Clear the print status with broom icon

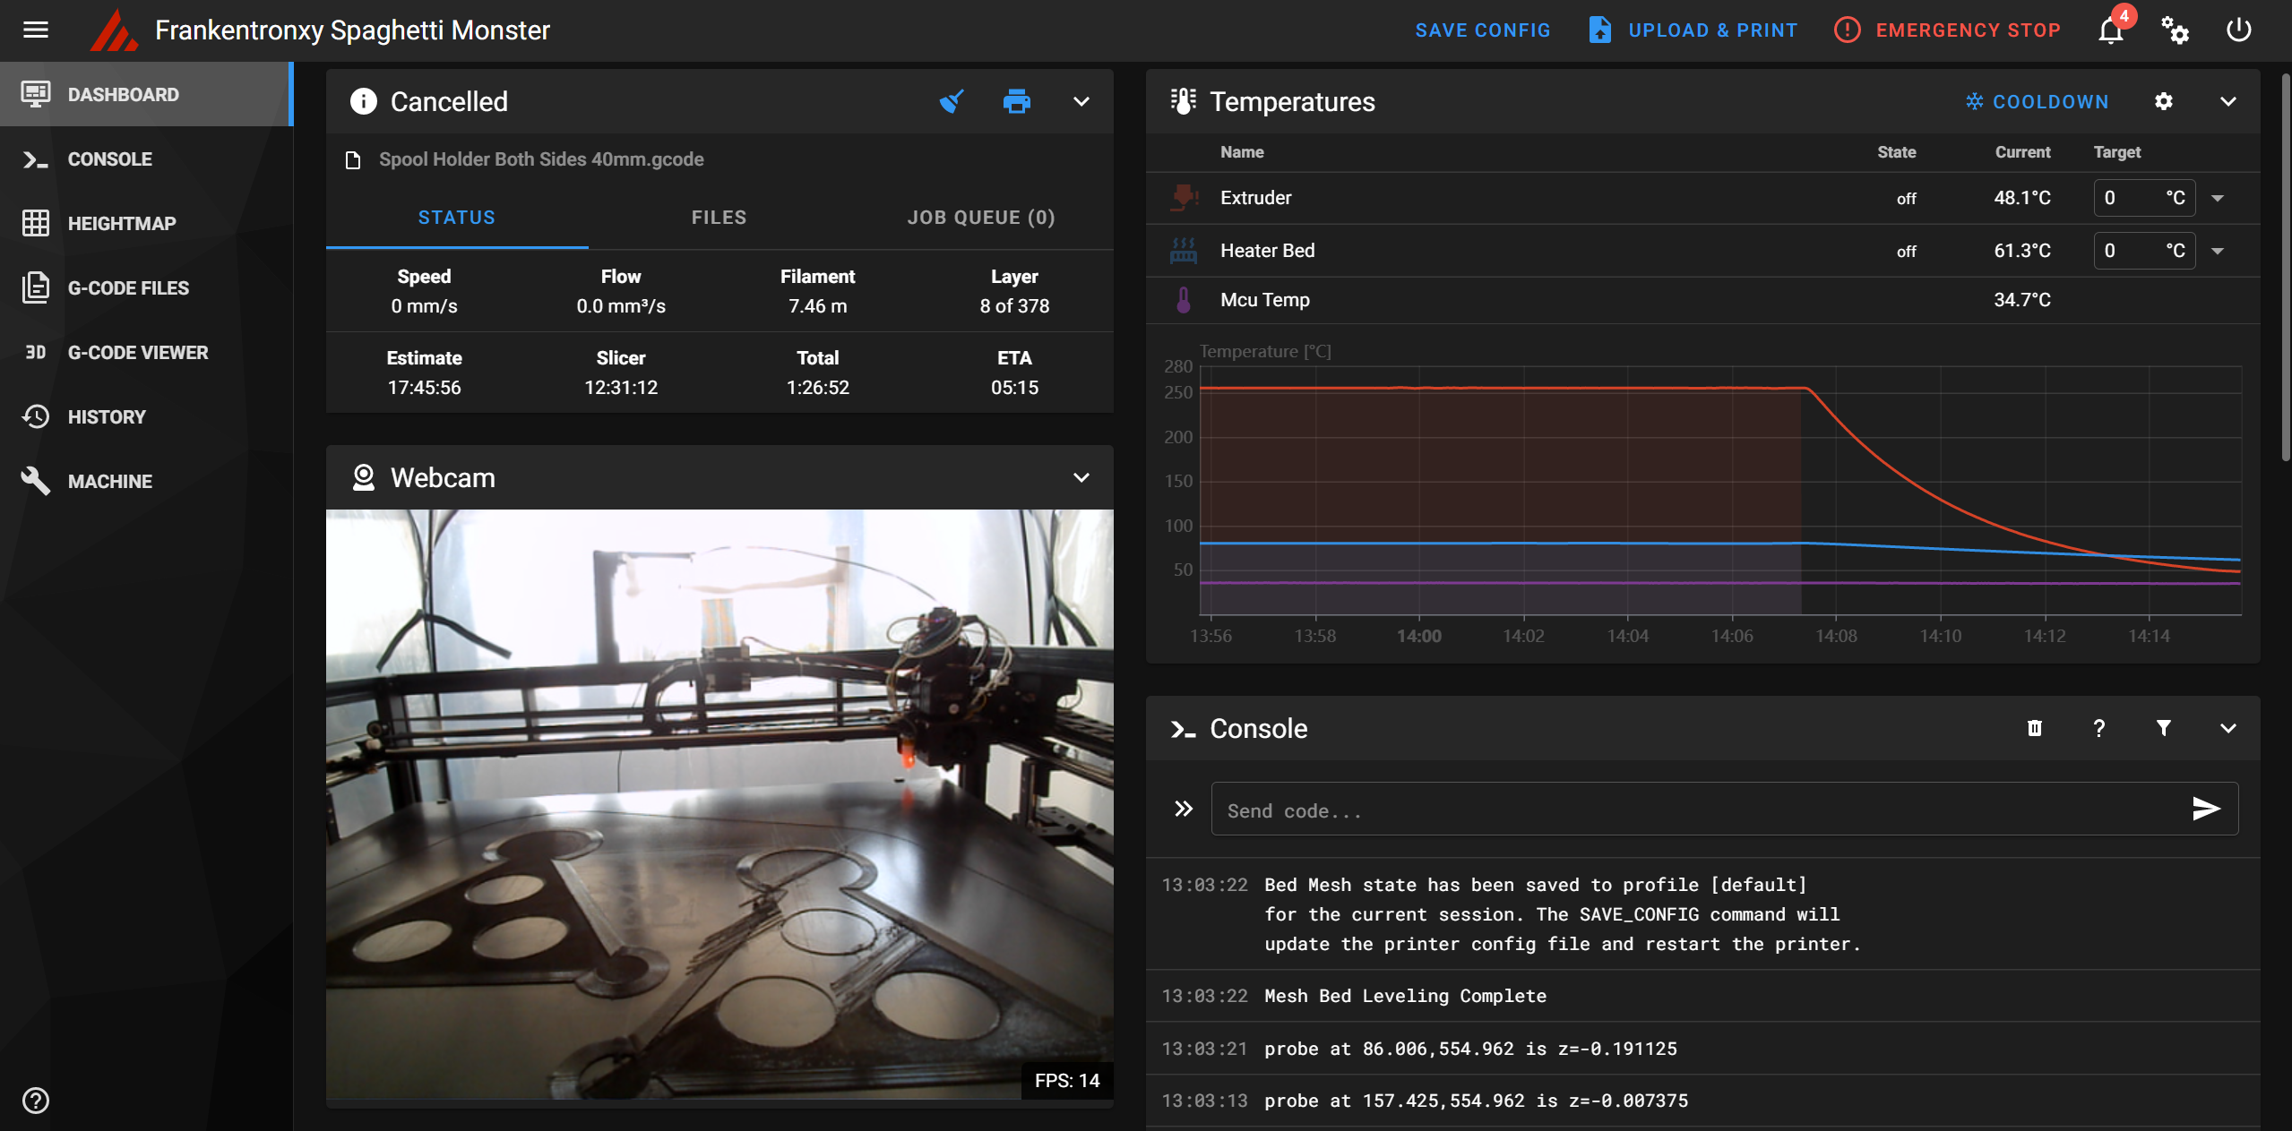(952, 101)
